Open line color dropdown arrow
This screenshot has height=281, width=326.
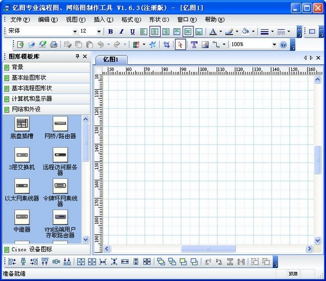pyautogui.click(x=237, y=32)
